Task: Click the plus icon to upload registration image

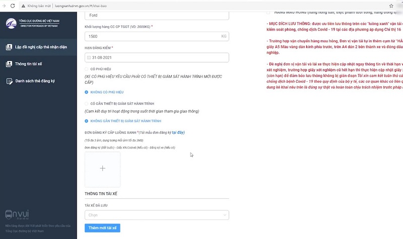Action: [x=102, y=169]
